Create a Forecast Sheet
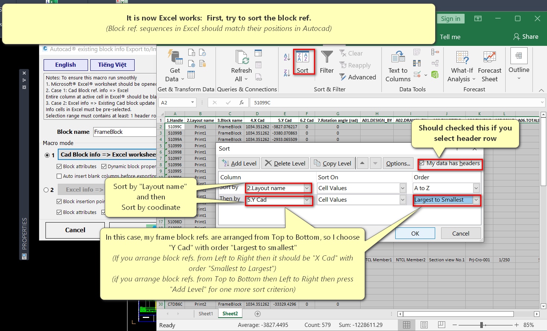Screen dimensions: 547x331 [490, 66]
